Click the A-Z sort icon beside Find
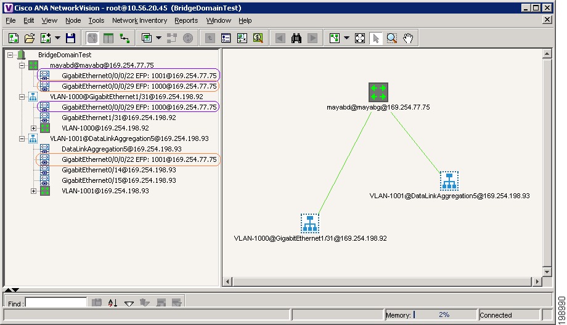 pyautogui.click(x=113, y=303)
